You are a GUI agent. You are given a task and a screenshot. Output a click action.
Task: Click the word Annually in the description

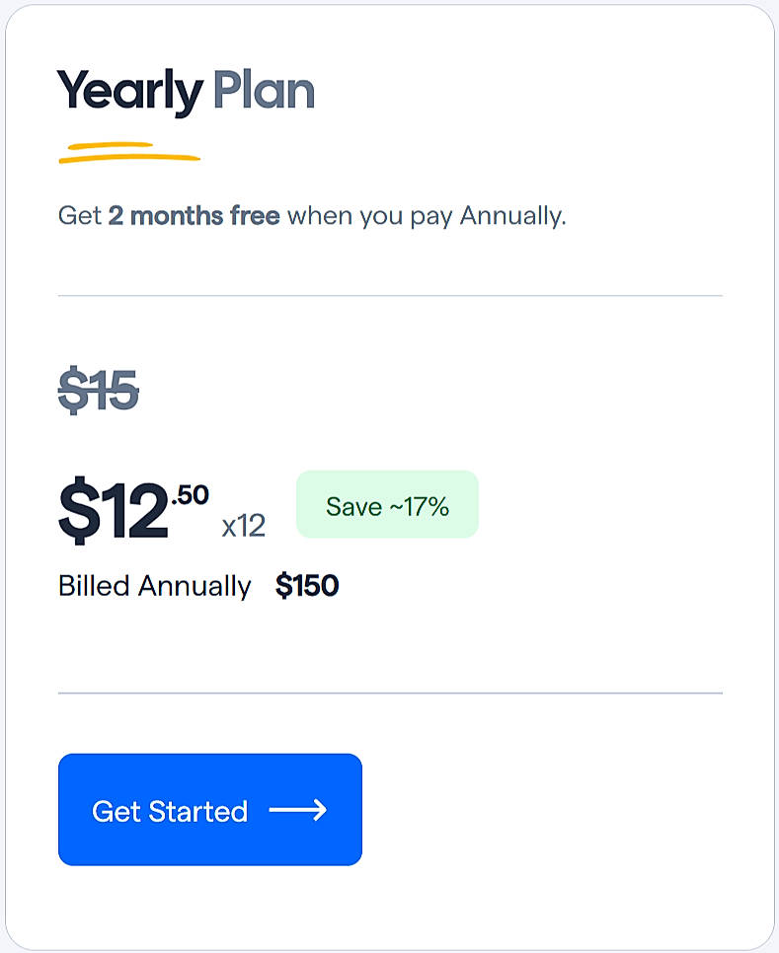click(512, 216)
